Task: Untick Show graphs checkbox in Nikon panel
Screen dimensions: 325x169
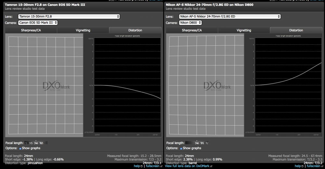Action: point(181,149)
